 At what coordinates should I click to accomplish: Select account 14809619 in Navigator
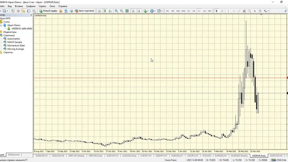(22, 29)
